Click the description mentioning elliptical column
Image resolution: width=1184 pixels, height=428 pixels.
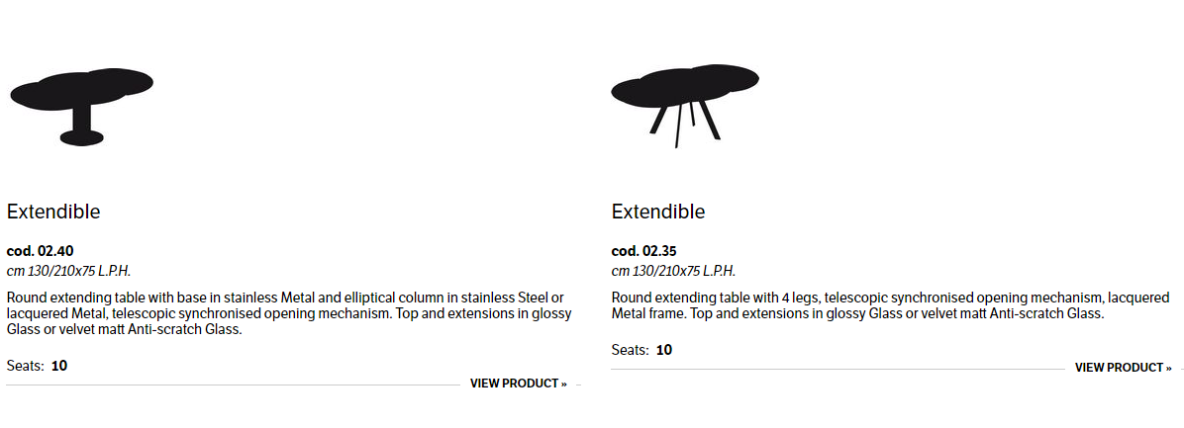coord(289,313)
